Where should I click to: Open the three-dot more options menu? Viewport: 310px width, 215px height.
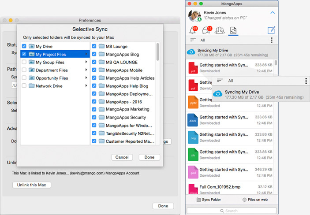pyautogui.click(x=272, y=40)
